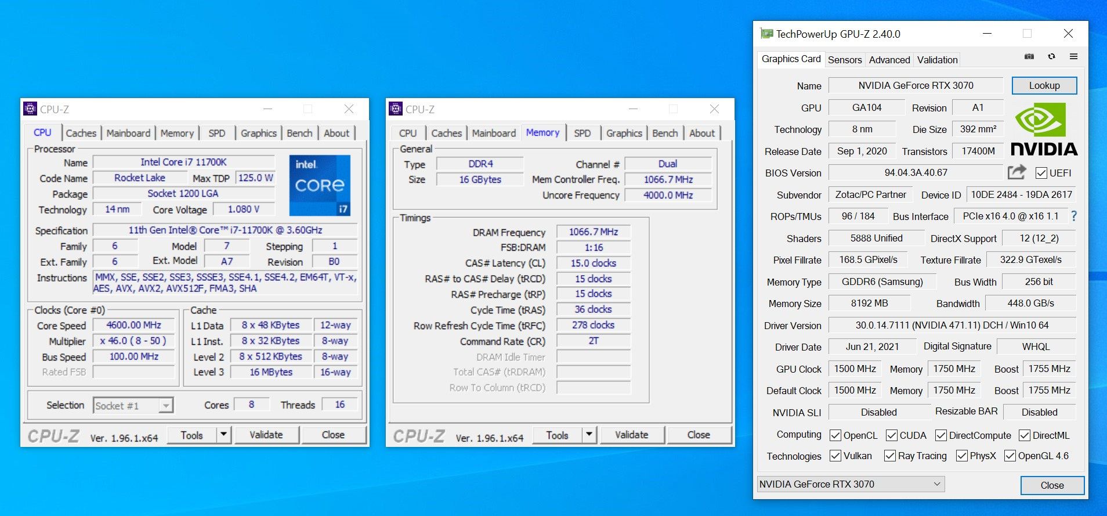This screenshot has height=516, width=1107.
Task: Click Close in the left CPU-Z window
Action: pyautogui.click(x=333, y=435)
